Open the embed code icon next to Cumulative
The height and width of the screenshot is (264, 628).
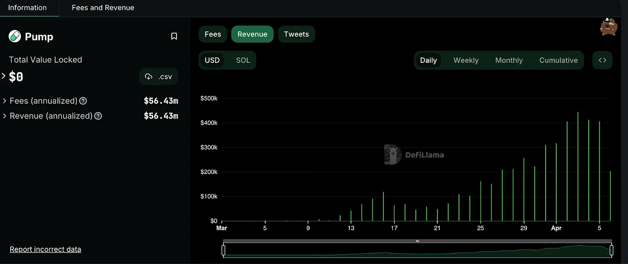[x=602, y=60]
